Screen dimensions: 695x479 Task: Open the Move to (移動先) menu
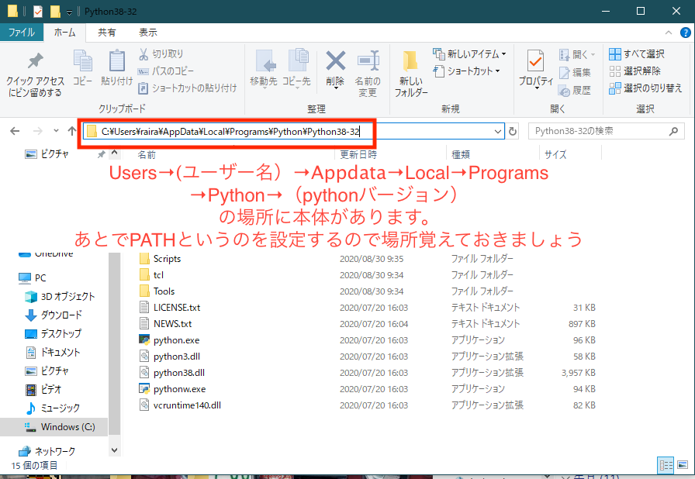tap(264, 69)
